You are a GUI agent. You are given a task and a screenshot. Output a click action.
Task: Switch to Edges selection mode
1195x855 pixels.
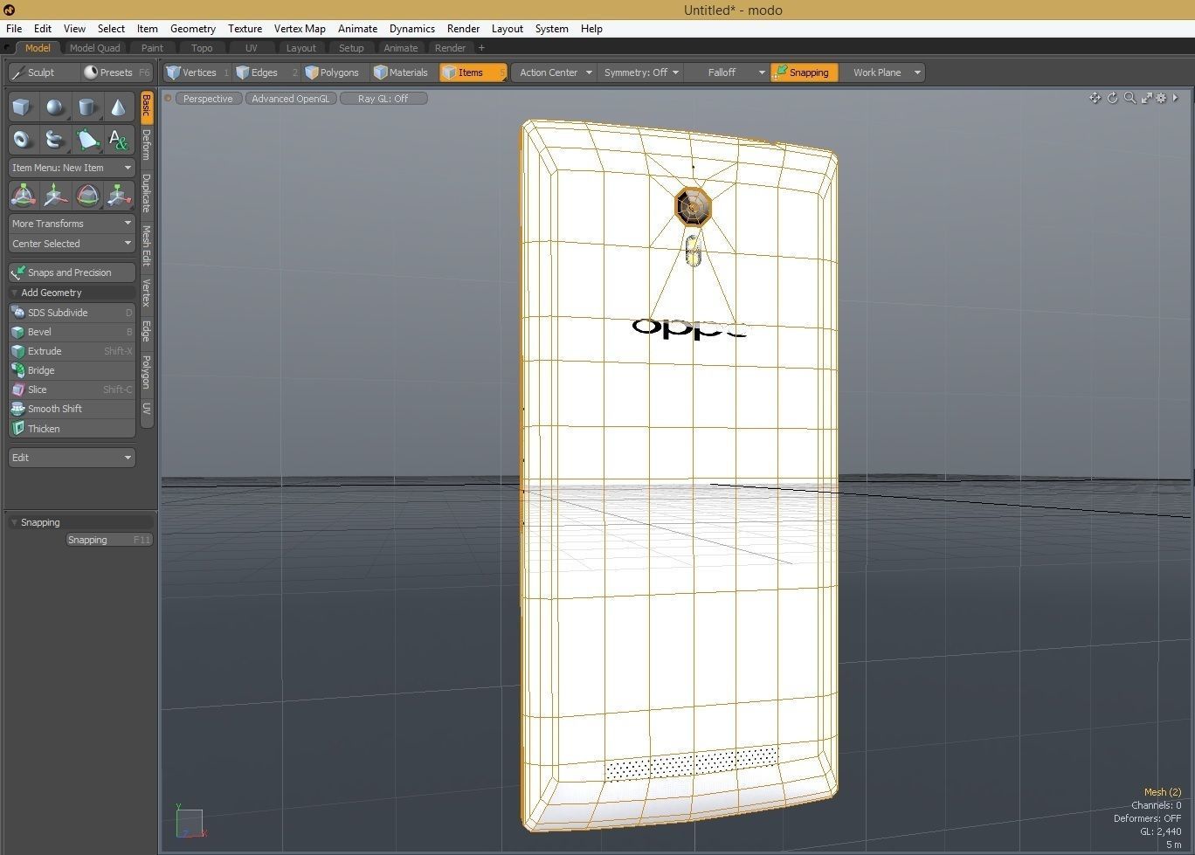[x=267, y=72]
